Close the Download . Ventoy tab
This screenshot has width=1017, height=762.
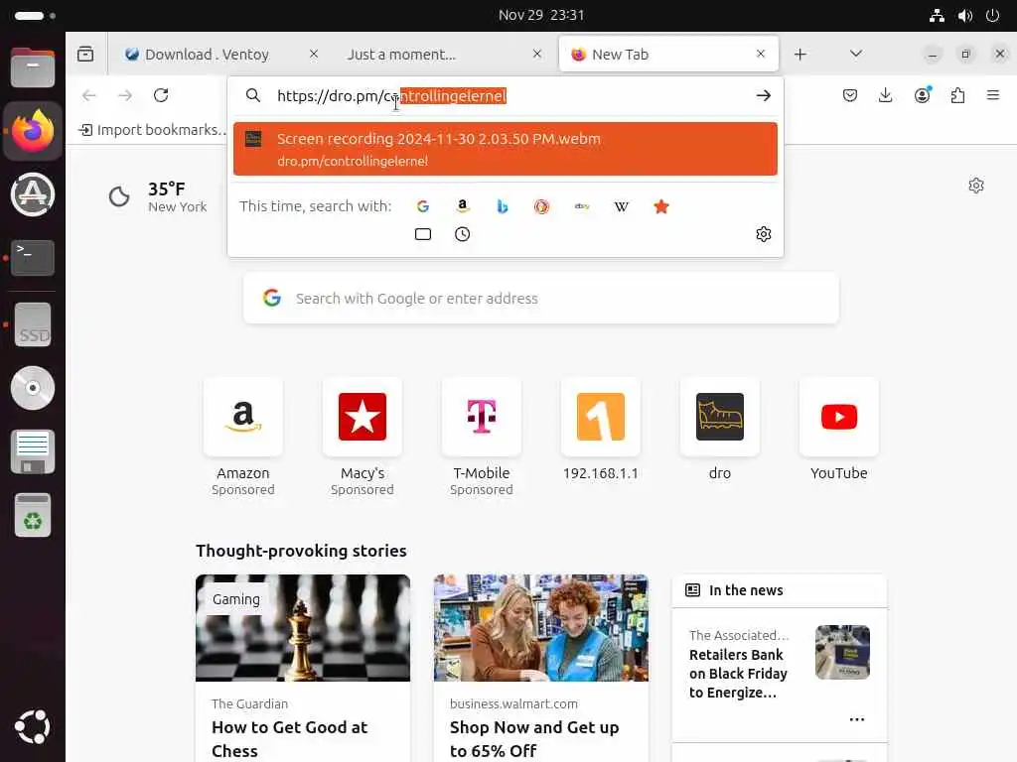click(314, 55)
